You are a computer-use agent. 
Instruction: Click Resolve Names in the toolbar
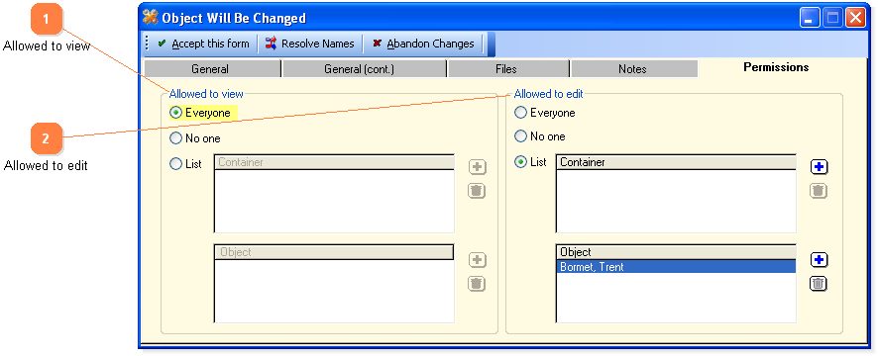[x=309, y=44]
